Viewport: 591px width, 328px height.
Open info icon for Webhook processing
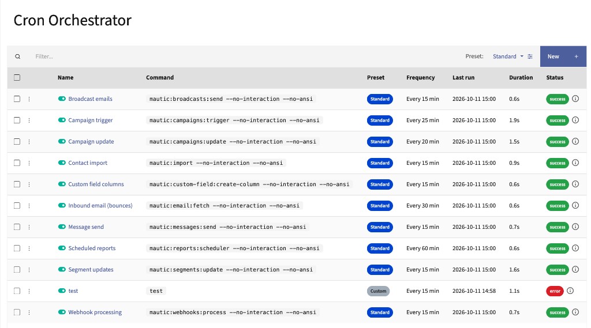[x=575, y=312]
